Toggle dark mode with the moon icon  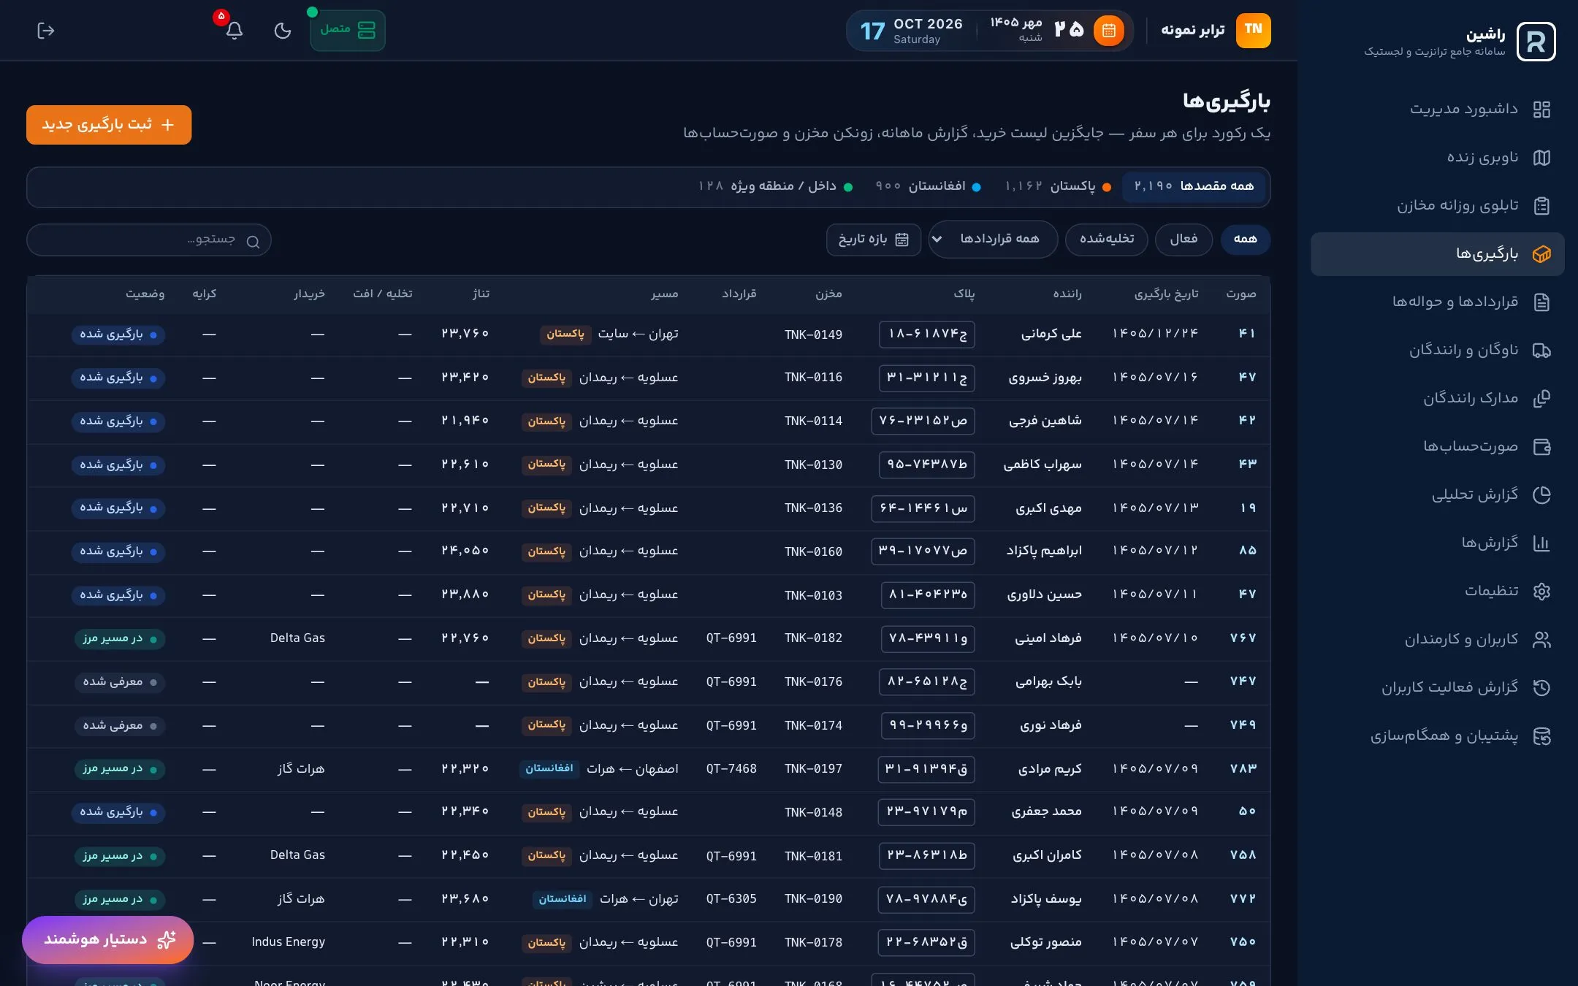coord(283,31)
